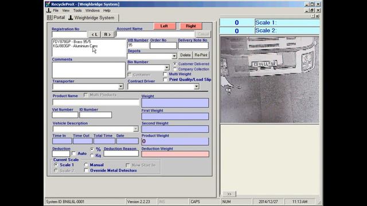Click the ID Number field

click(x=96, y=115)
